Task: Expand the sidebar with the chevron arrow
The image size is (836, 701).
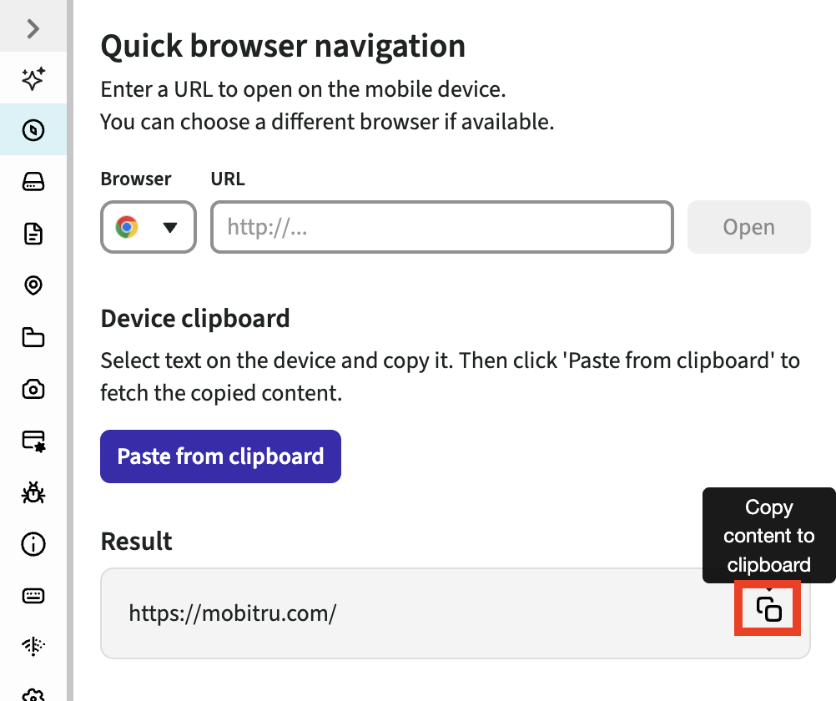Action: [33, 29]
